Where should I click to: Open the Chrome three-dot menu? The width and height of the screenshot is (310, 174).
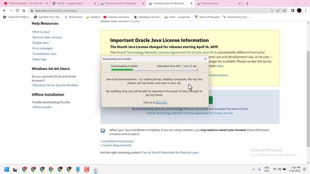tap(306, 11)
